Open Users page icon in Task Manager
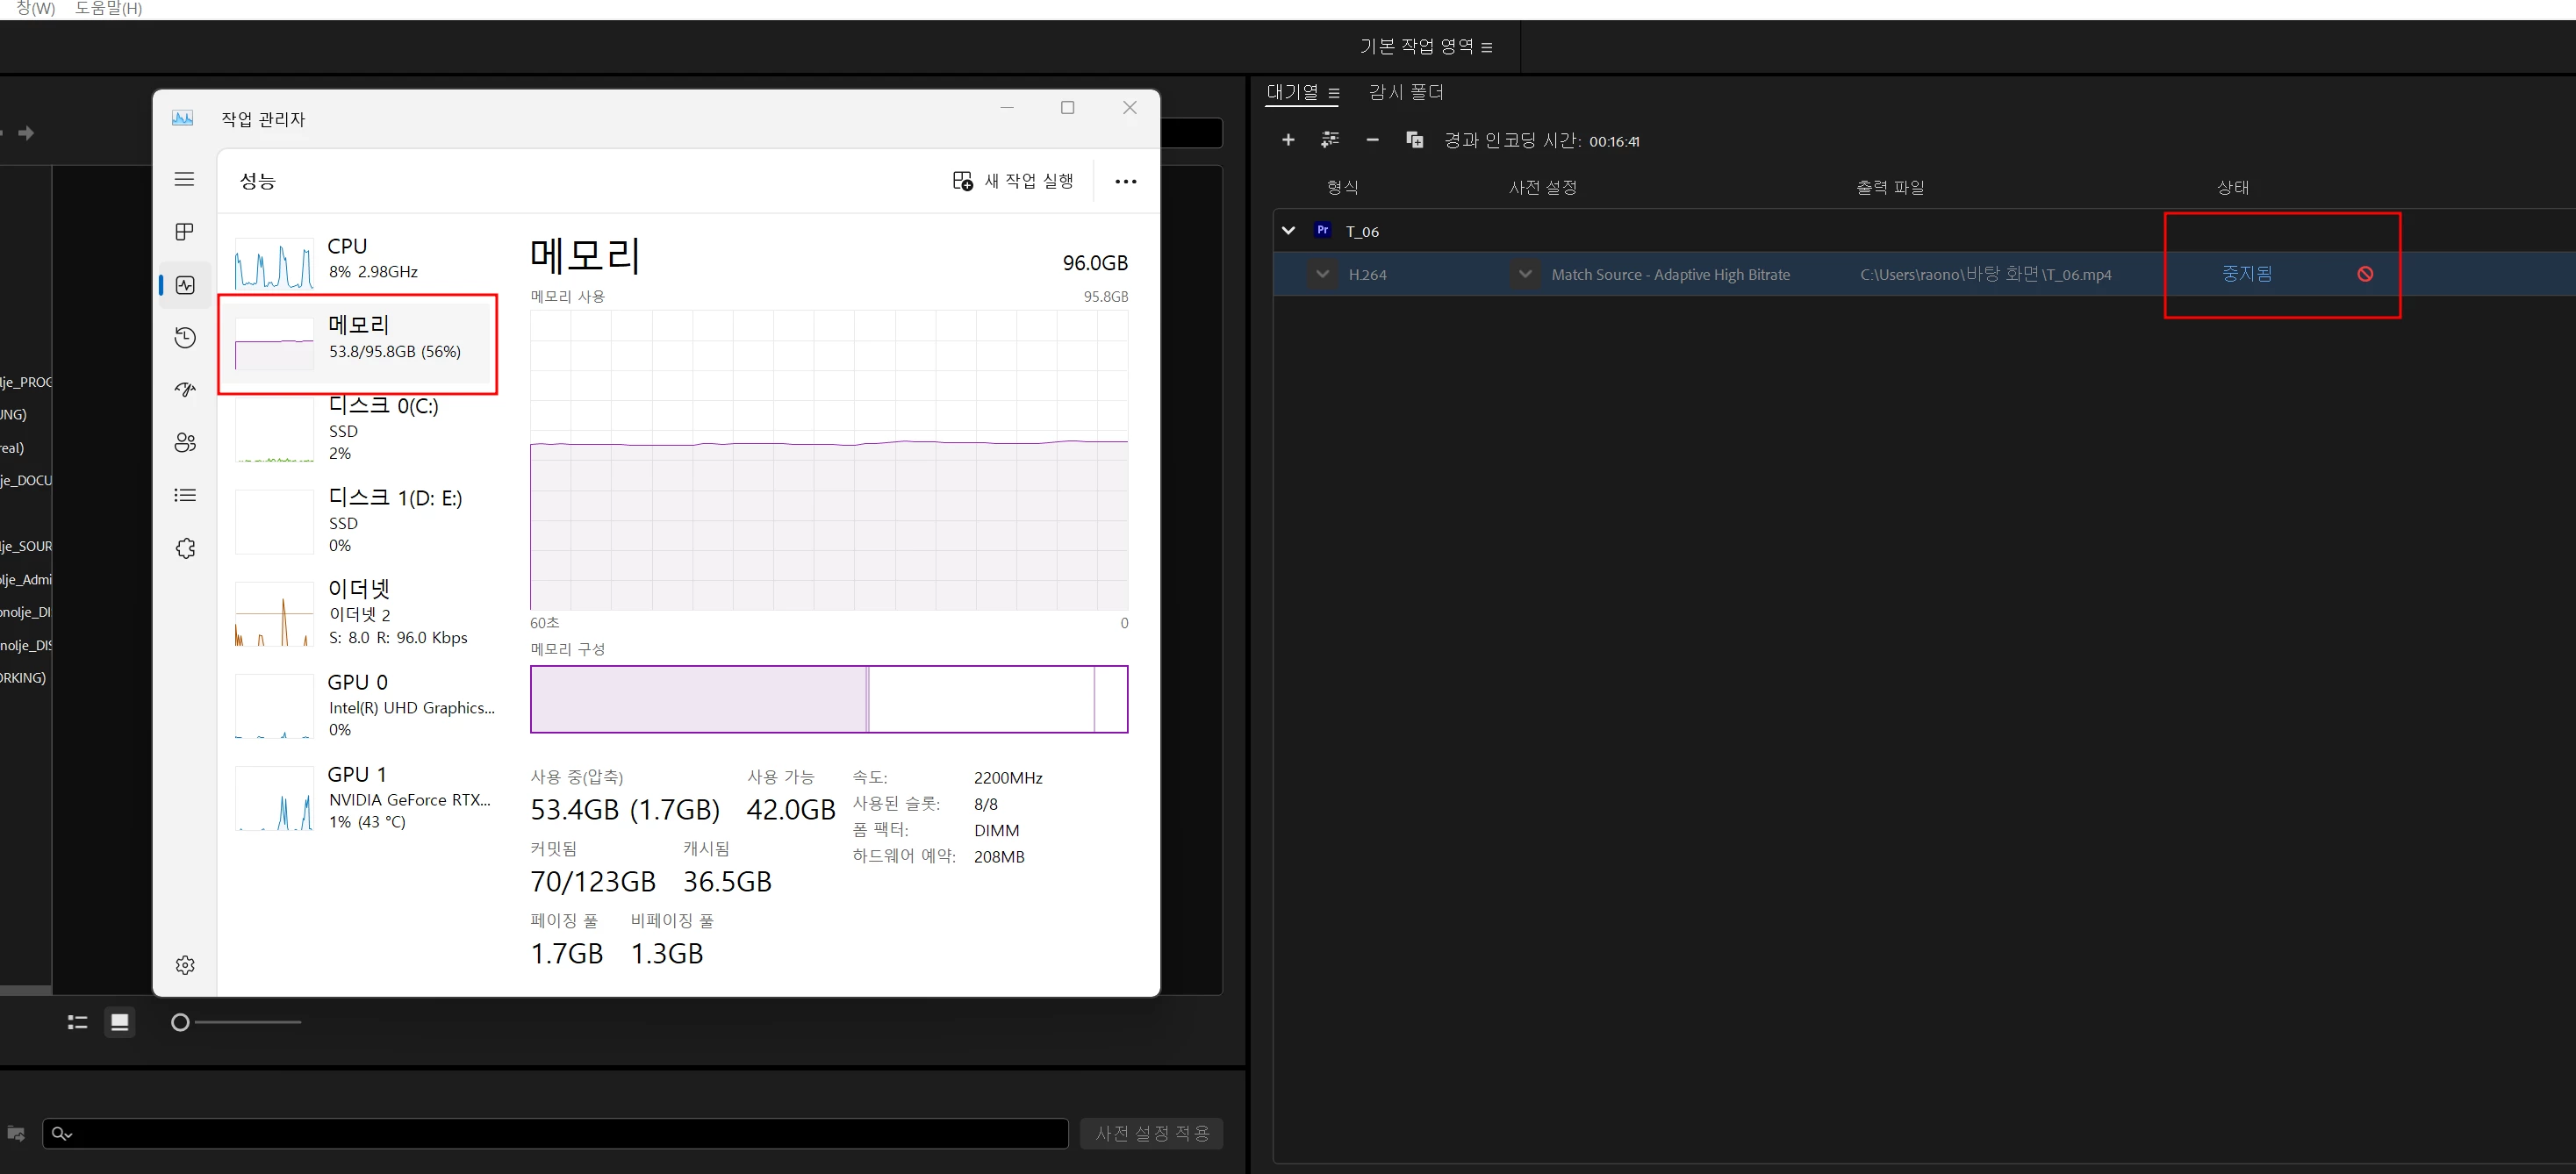Image resolution: width=2576 pixels, height=1174 pixels. (x=185, y=443)
